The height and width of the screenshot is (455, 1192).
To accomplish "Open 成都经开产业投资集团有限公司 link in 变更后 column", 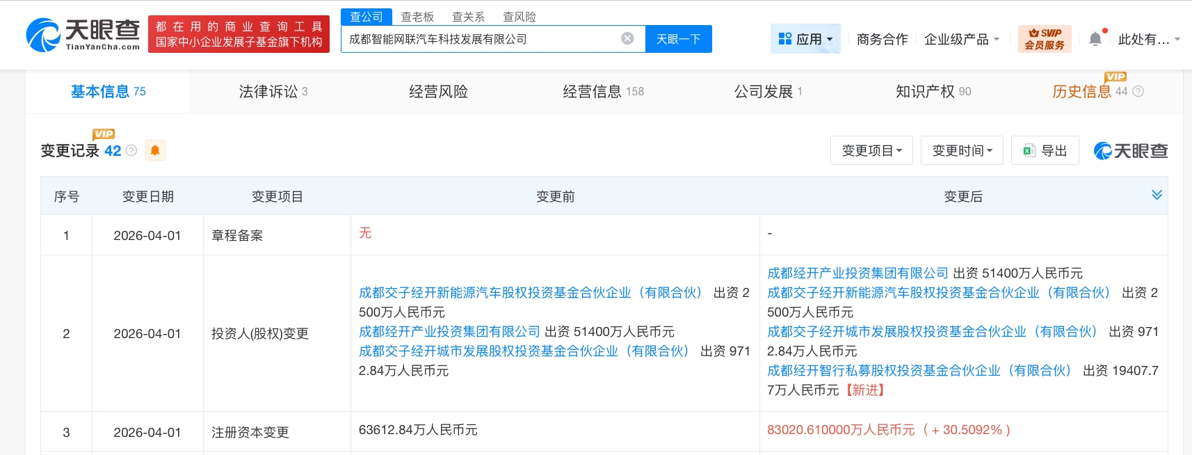I will (857, 273).
